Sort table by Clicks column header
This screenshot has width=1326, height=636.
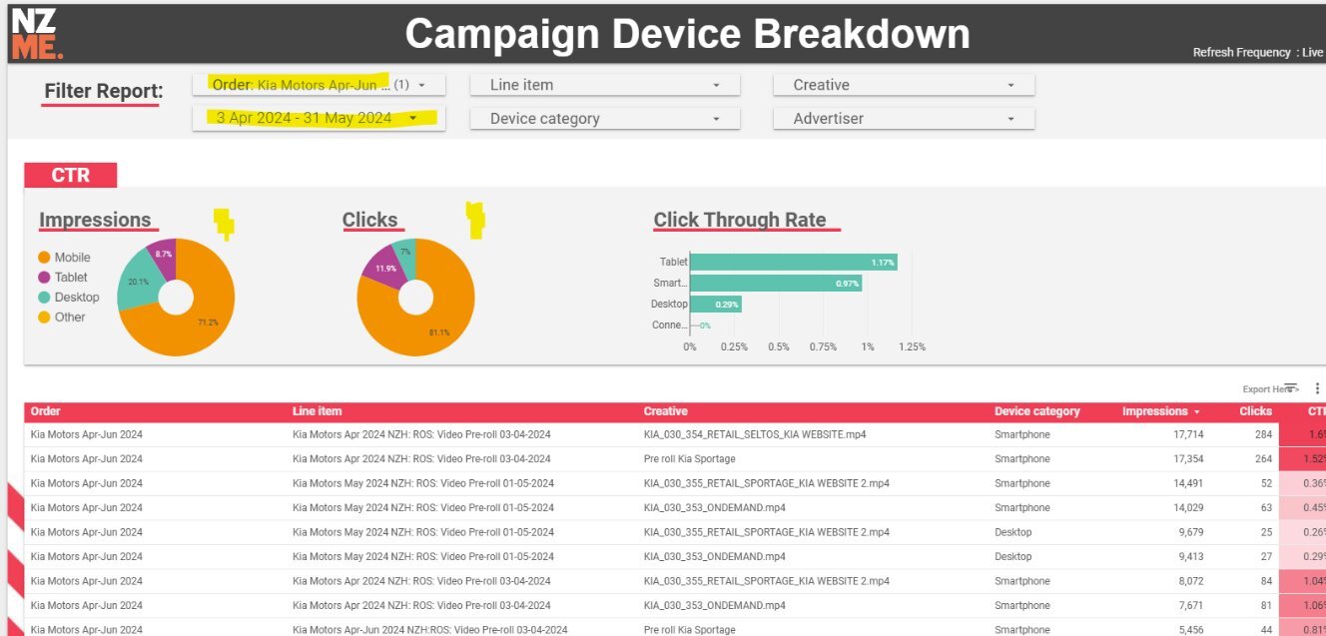(x=1255, y=411)
